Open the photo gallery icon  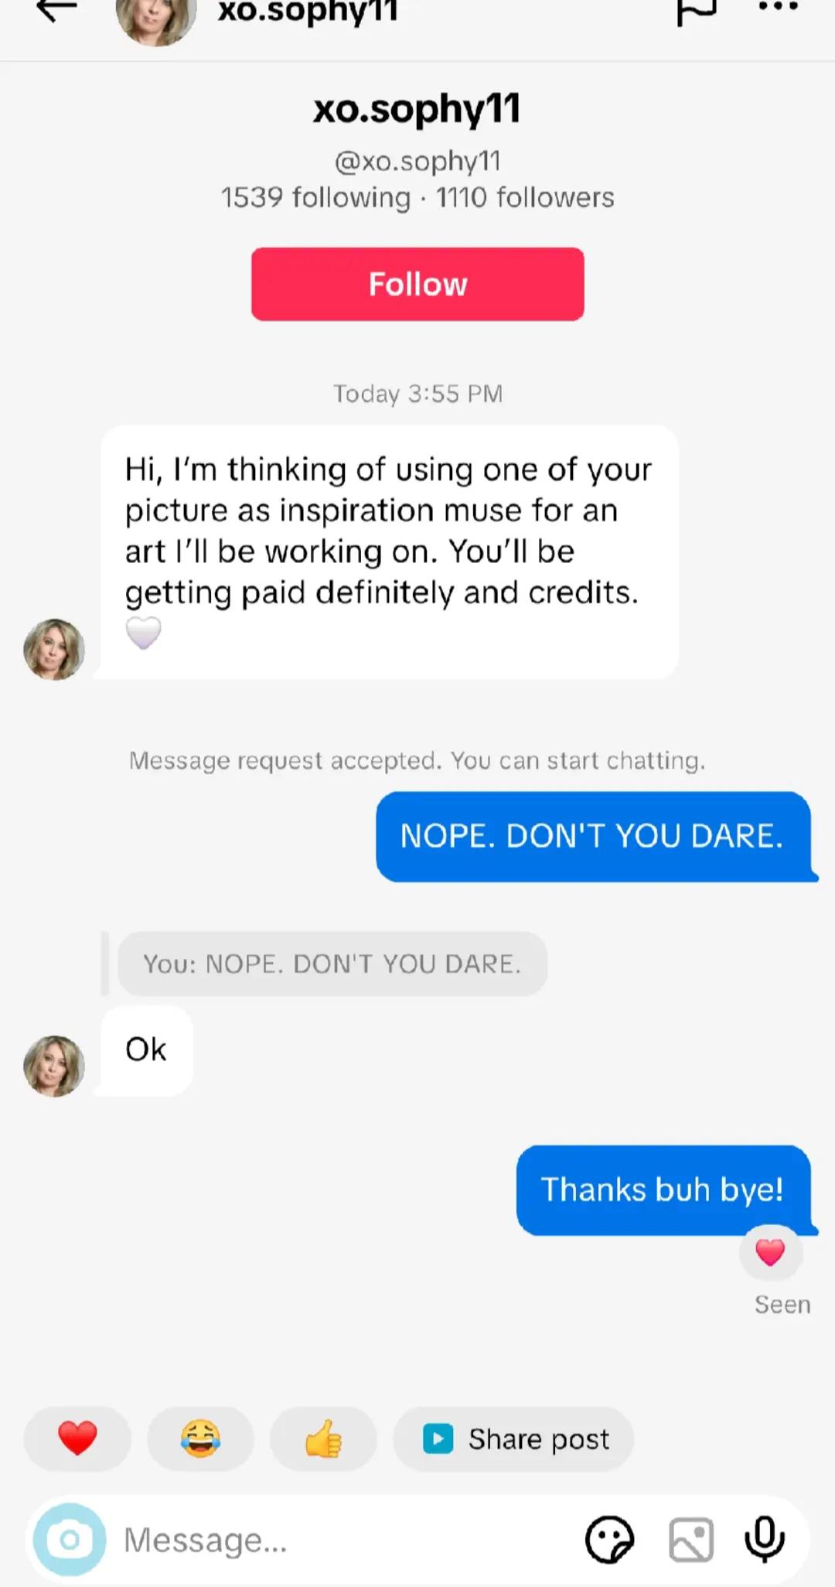point(691,1539)
